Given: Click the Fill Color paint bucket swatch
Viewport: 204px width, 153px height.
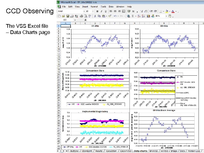Looking at the screenshot, I should coord(167,11).
